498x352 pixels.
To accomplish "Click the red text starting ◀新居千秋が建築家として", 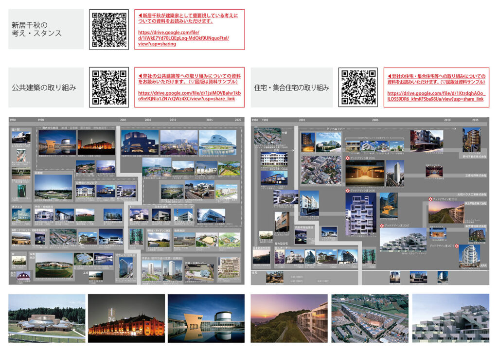I will point(188,18).
